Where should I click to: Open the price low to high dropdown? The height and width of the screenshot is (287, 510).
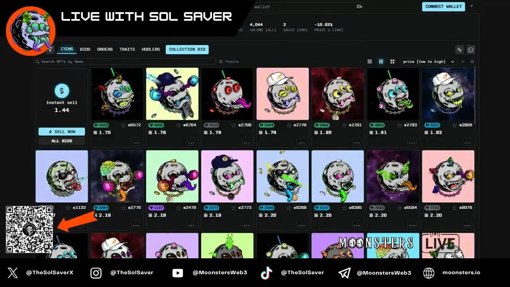[428, 62]
